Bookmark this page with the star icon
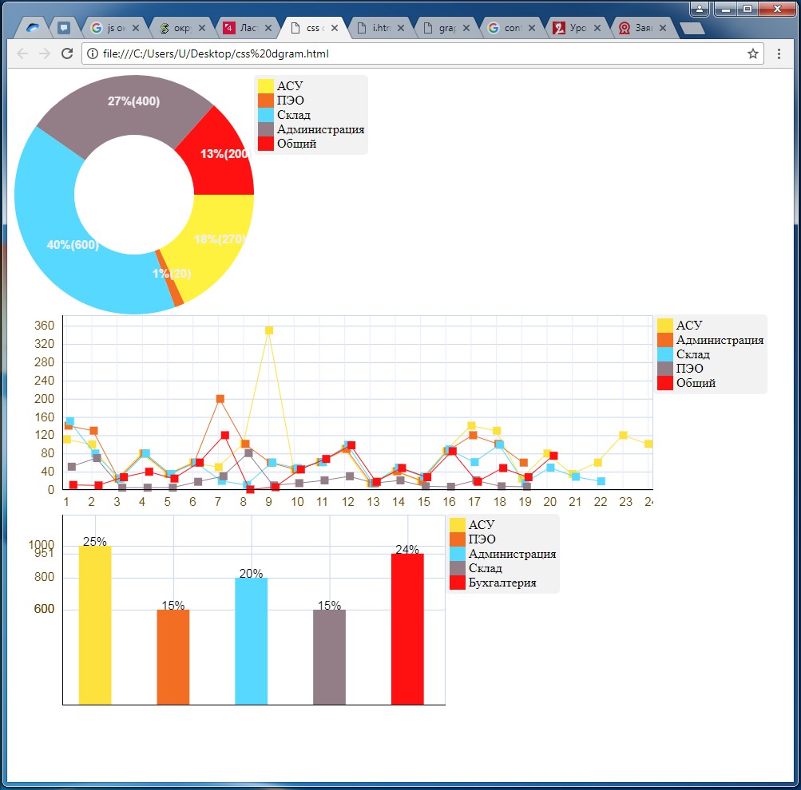 point(752,53)
